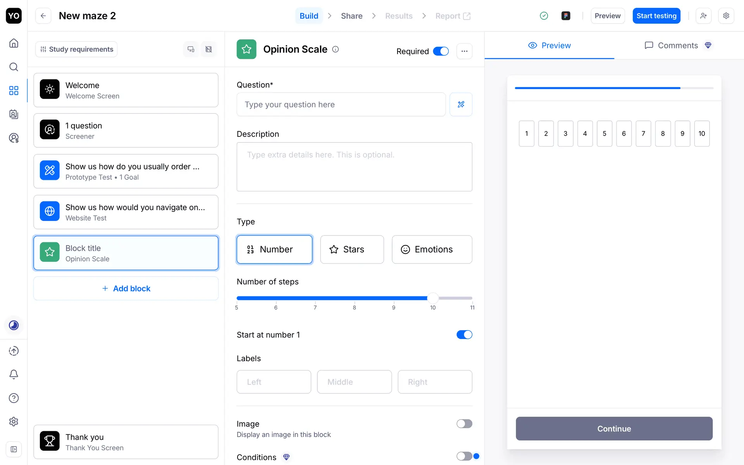Open the three-dot block options menu
Image resolution: width=744 pixels, height=465 pixels.
pyautogui.click(x=464, y=51)
